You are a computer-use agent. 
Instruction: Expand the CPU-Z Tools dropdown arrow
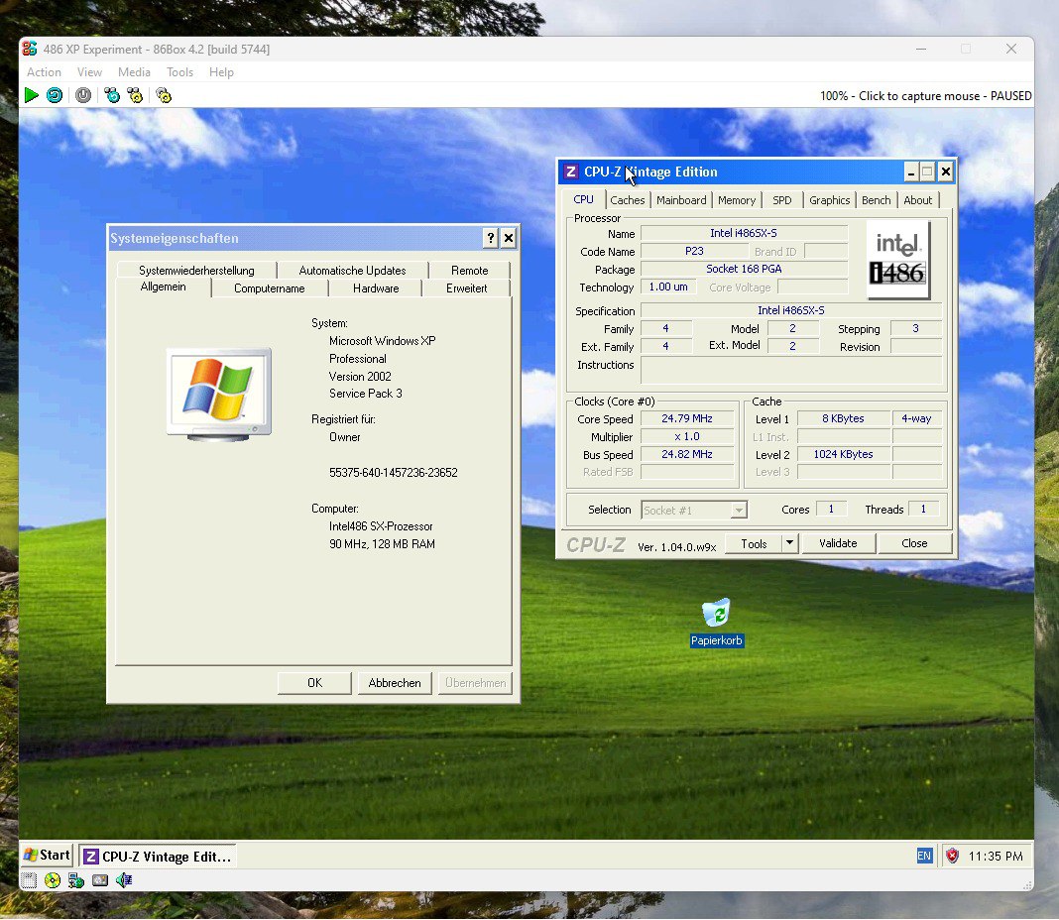pyautogui.click(x=789, y=543)
